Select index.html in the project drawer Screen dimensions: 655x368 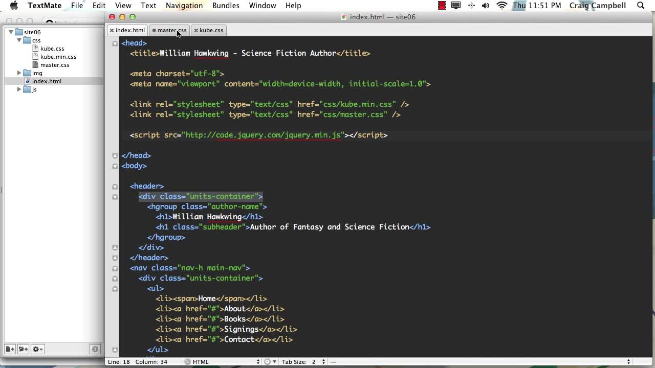[x=47, y=81]
